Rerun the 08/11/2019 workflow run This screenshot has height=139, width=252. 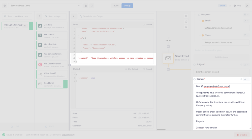[25, 26]
